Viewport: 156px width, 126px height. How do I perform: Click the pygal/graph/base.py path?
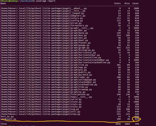tap(44, 33)
